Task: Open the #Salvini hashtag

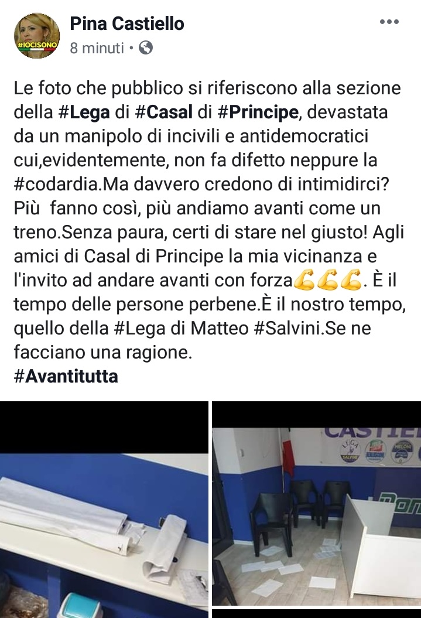Action: pyautogui.click(x=288, y=328)
